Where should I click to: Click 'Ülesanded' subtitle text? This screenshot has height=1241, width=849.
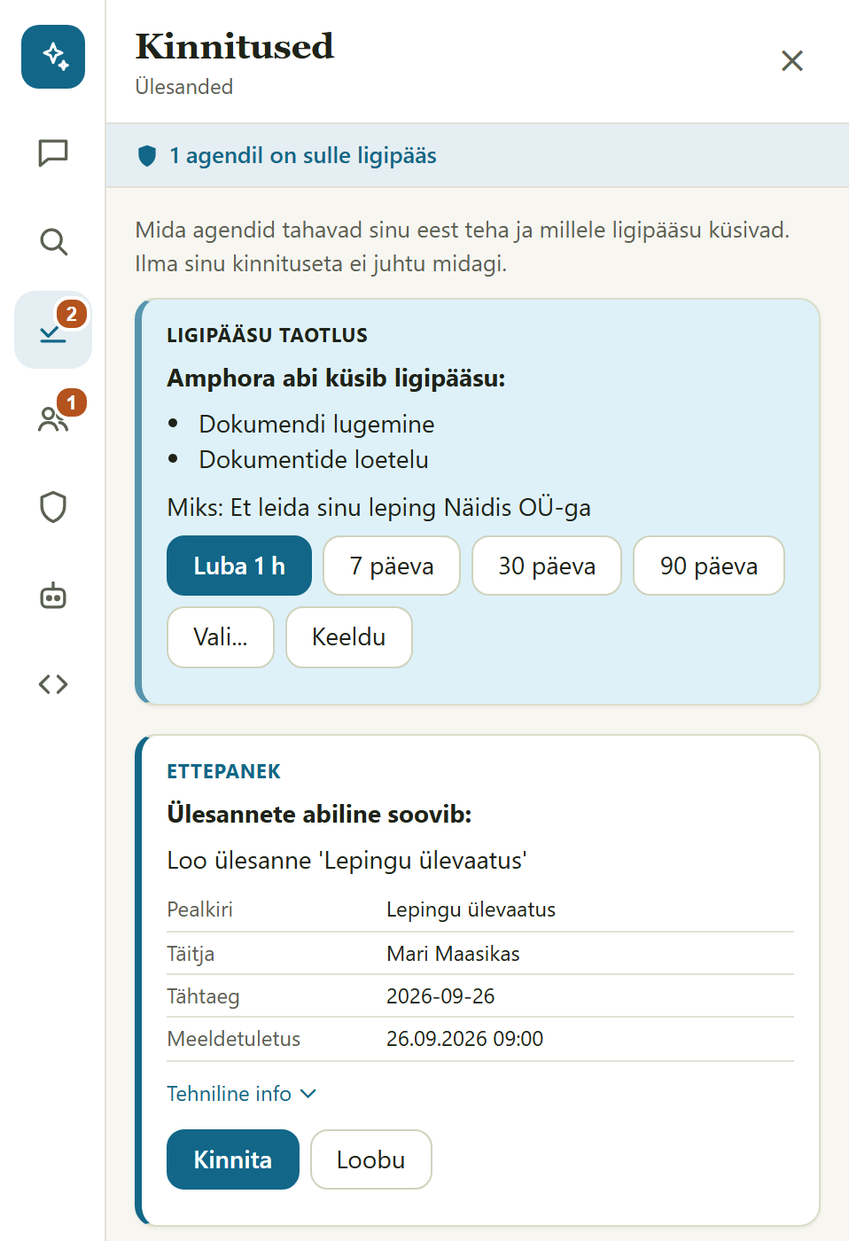[184, 87]
